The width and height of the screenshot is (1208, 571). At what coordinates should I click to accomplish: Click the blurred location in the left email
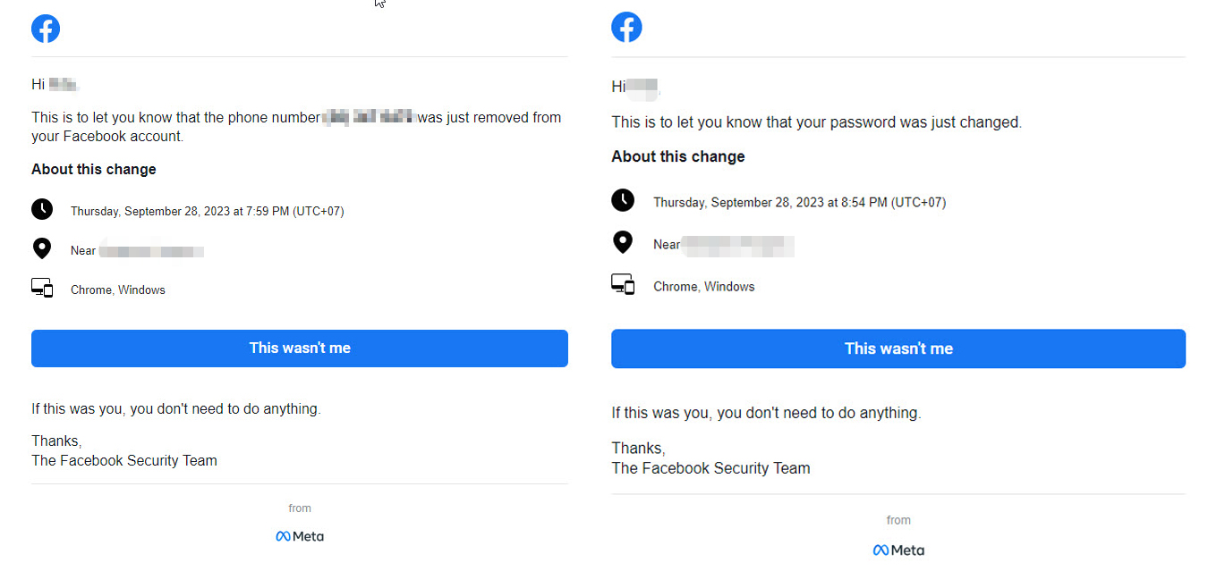tap(151, 251)
